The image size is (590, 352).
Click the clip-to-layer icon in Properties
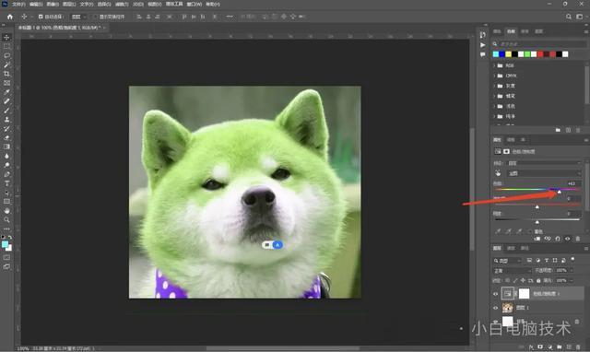click(537, 239)
